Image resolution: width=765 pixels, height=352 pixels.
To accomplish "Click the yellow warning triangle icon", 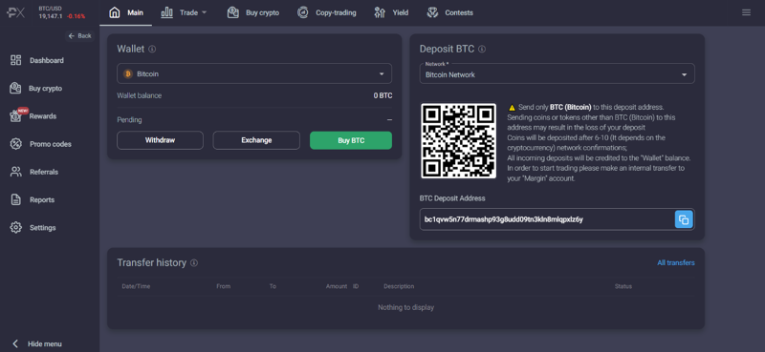I will coord(512,107).
